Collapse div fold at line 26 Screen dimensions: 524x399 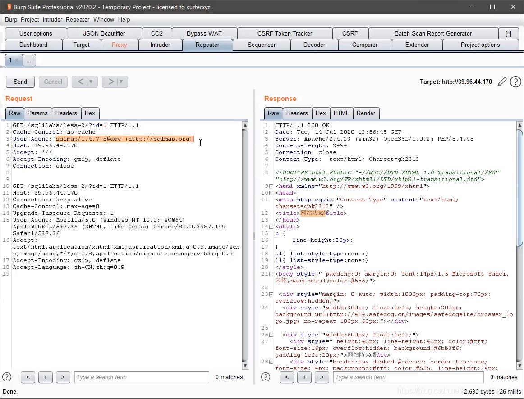click(271, 335)
